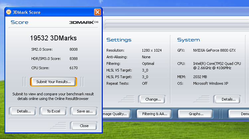249x139 pixels.
Task: Click the SM2.0 Score value 8008
Action: click(x=73, y=49)
